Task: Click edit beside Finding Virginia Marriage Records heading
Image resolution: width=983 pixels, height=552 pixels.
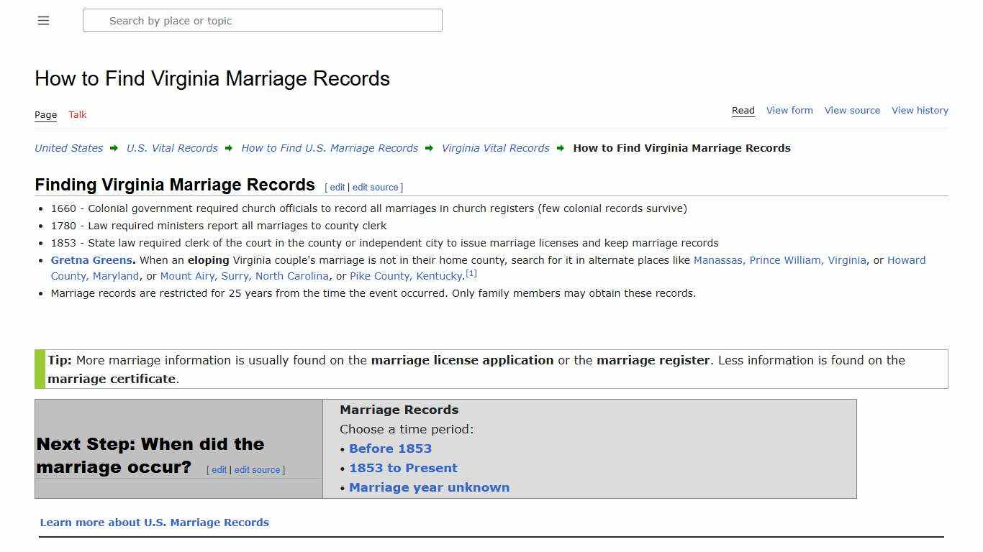Action: [x=337, y=187]
